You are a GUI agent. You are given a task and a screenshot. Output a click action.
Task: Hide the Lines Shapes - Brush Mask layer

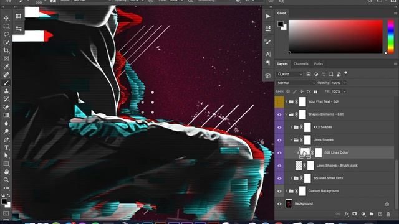coord(279,166)
